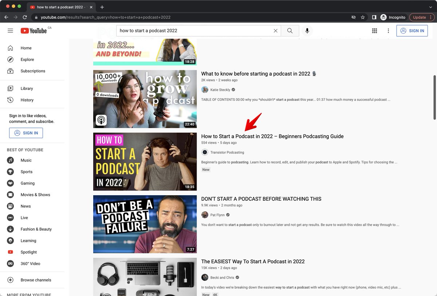The height and width of the screenshot is (296, 437).
Task: Open the Incognito profile menu
Action: click(393, 17)
